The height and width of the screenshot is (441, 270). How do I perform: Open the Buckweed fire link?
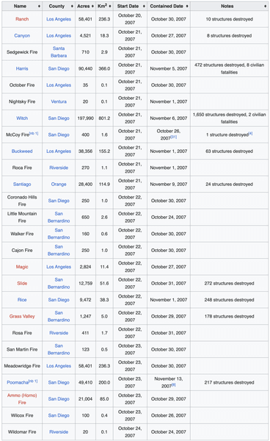(x=22, y=151)
